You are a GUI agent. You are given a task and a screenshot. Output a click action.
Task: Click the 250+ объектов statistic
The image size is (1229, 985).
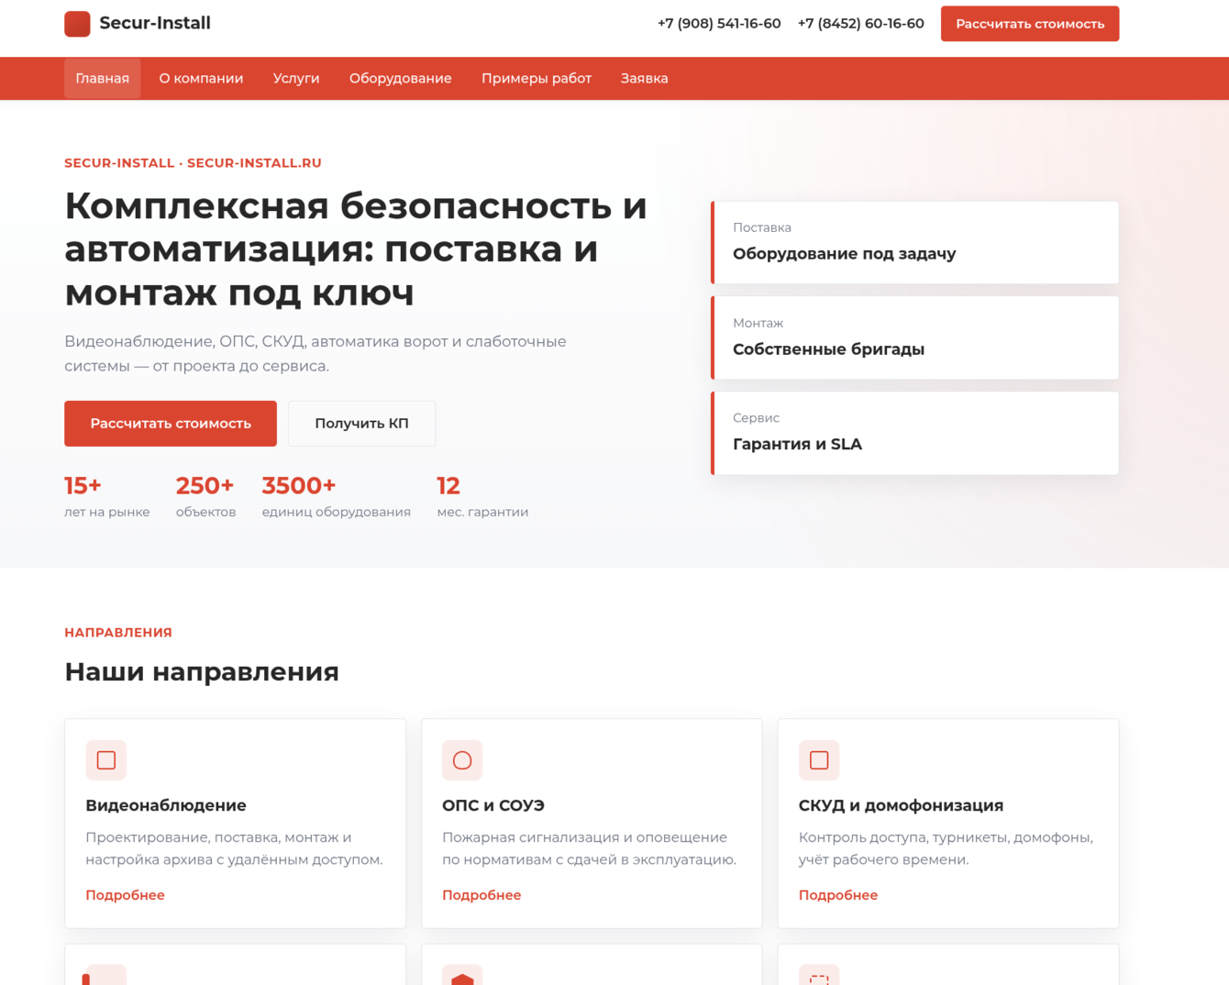click(x=206, y=496)
